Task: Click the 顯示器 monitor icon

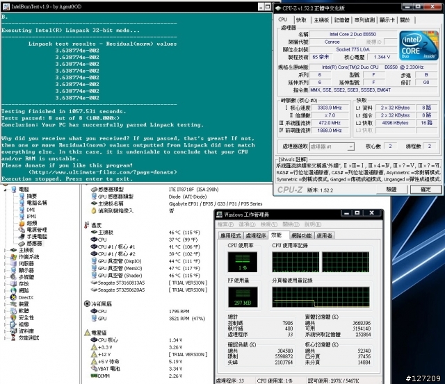Action: pyautogui.click(x=13, y=270)
